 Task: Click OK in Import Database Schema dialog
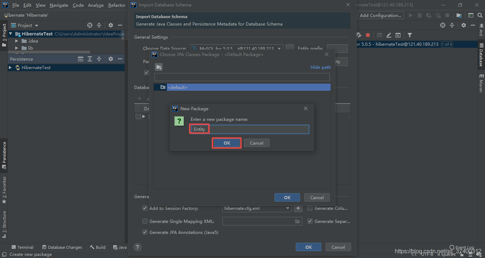point(309,247)
